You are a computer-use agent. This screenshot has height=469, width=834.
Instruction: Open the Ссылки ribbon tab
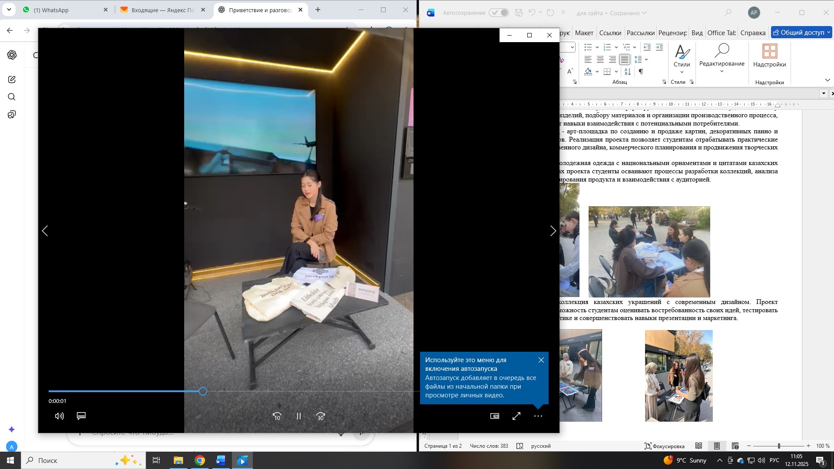tap(610, 33)
